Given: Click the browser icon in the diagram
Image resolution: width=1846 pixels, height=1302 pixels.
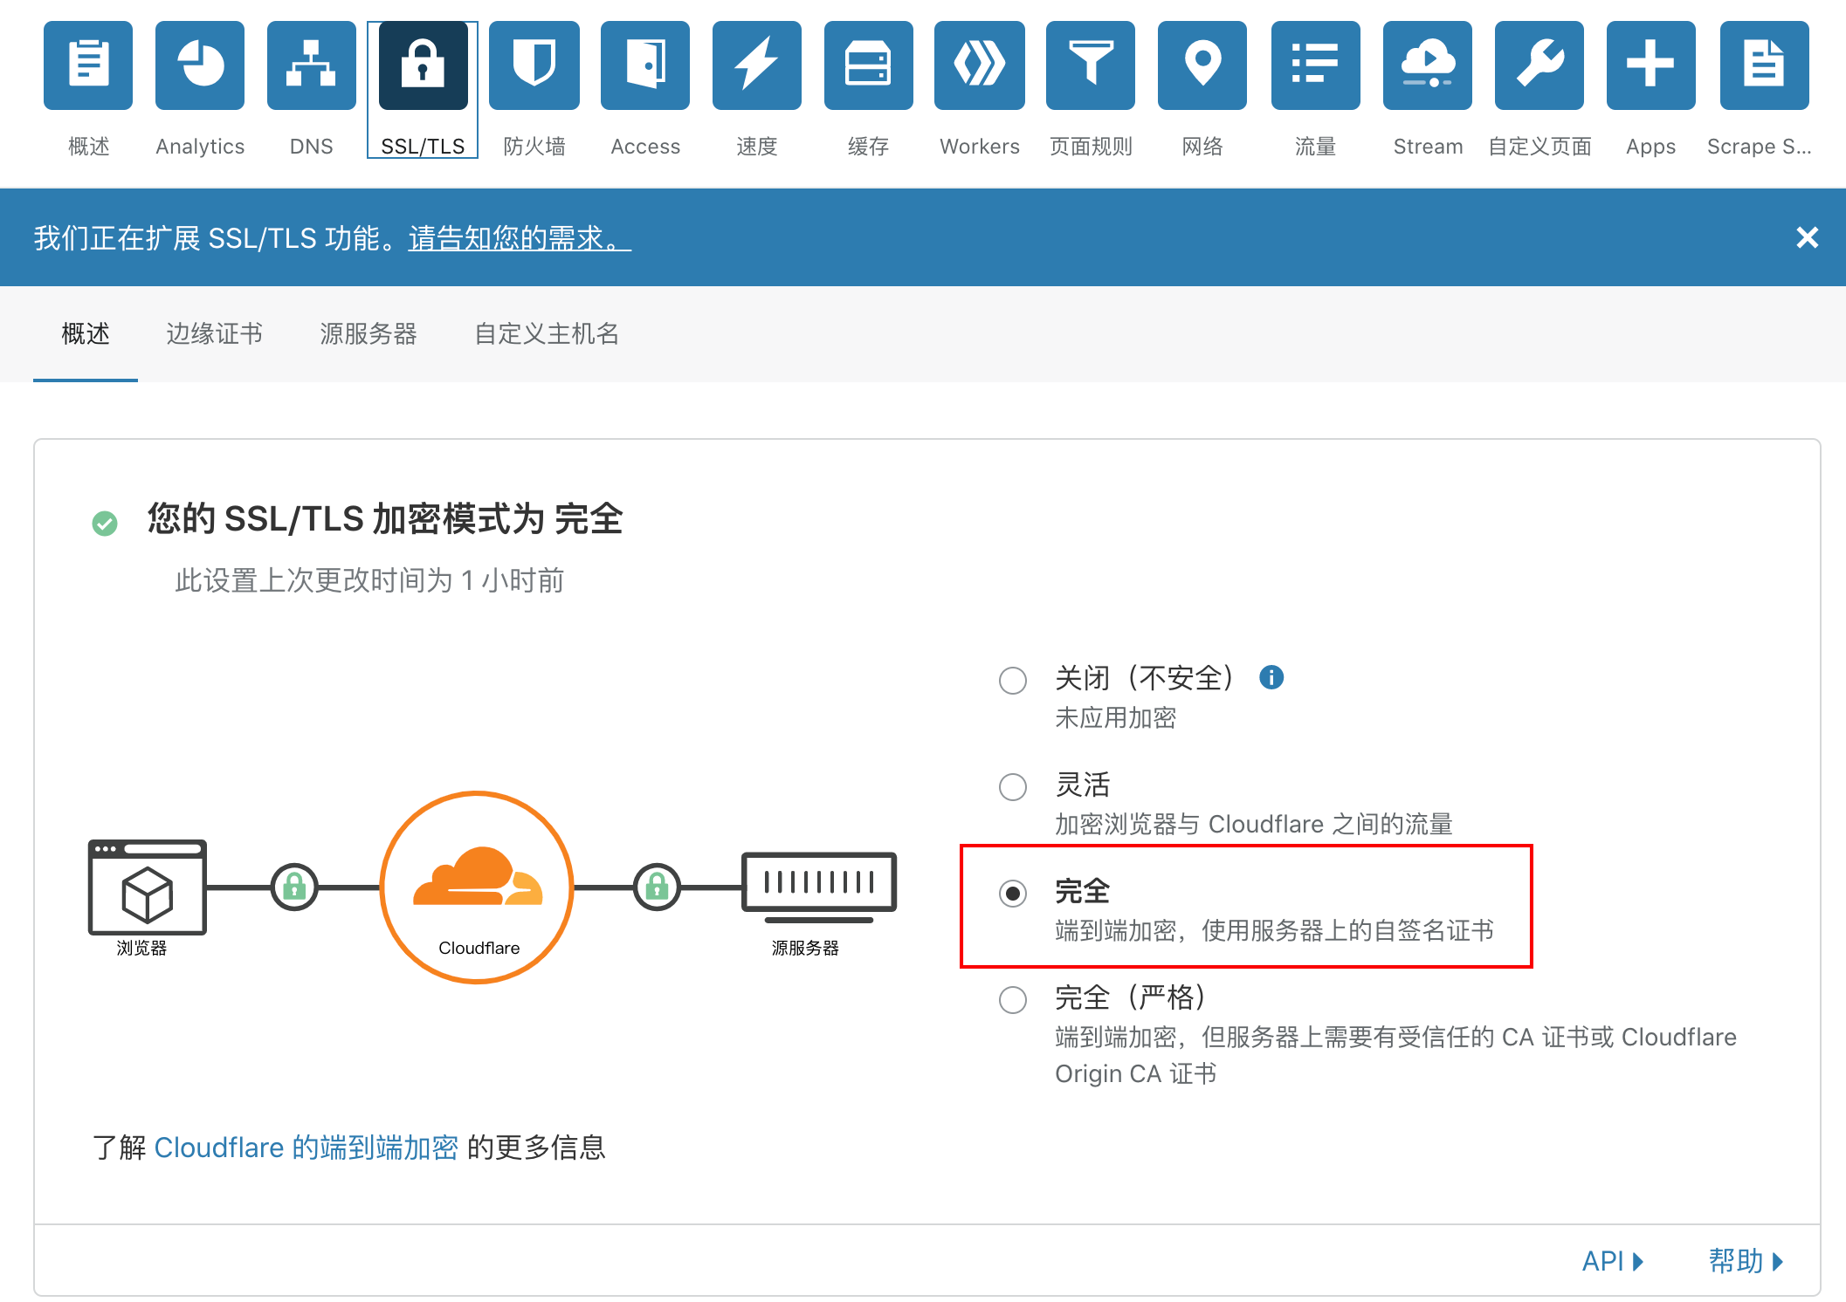Looking at the screenshot, I should point(147,887).
